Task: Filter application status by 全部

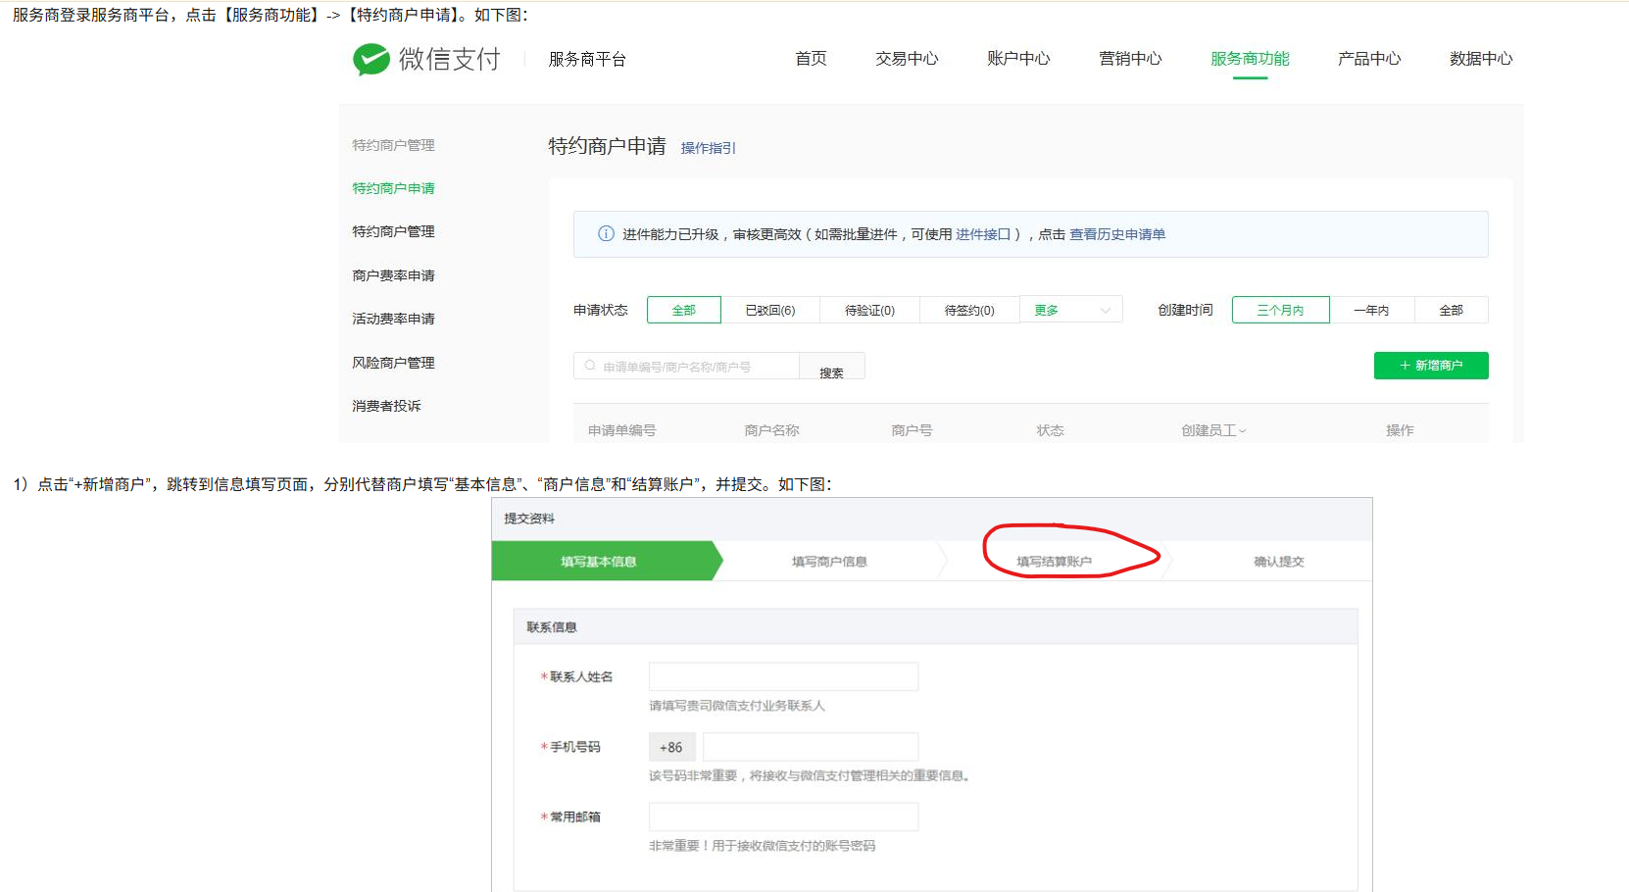Action: point(684,310)
